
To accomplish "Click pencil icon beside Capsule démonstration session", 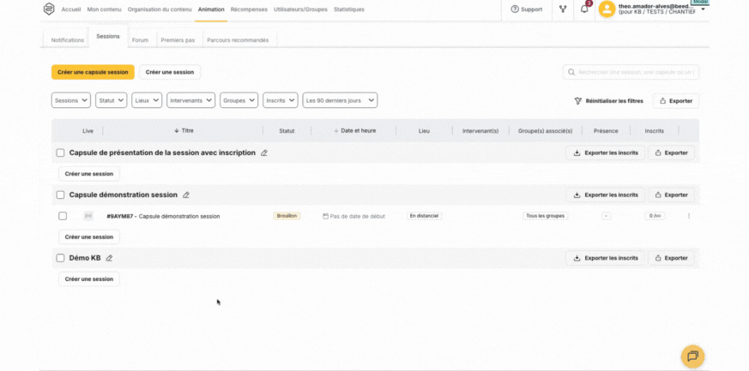I will [x=186, y=194].
